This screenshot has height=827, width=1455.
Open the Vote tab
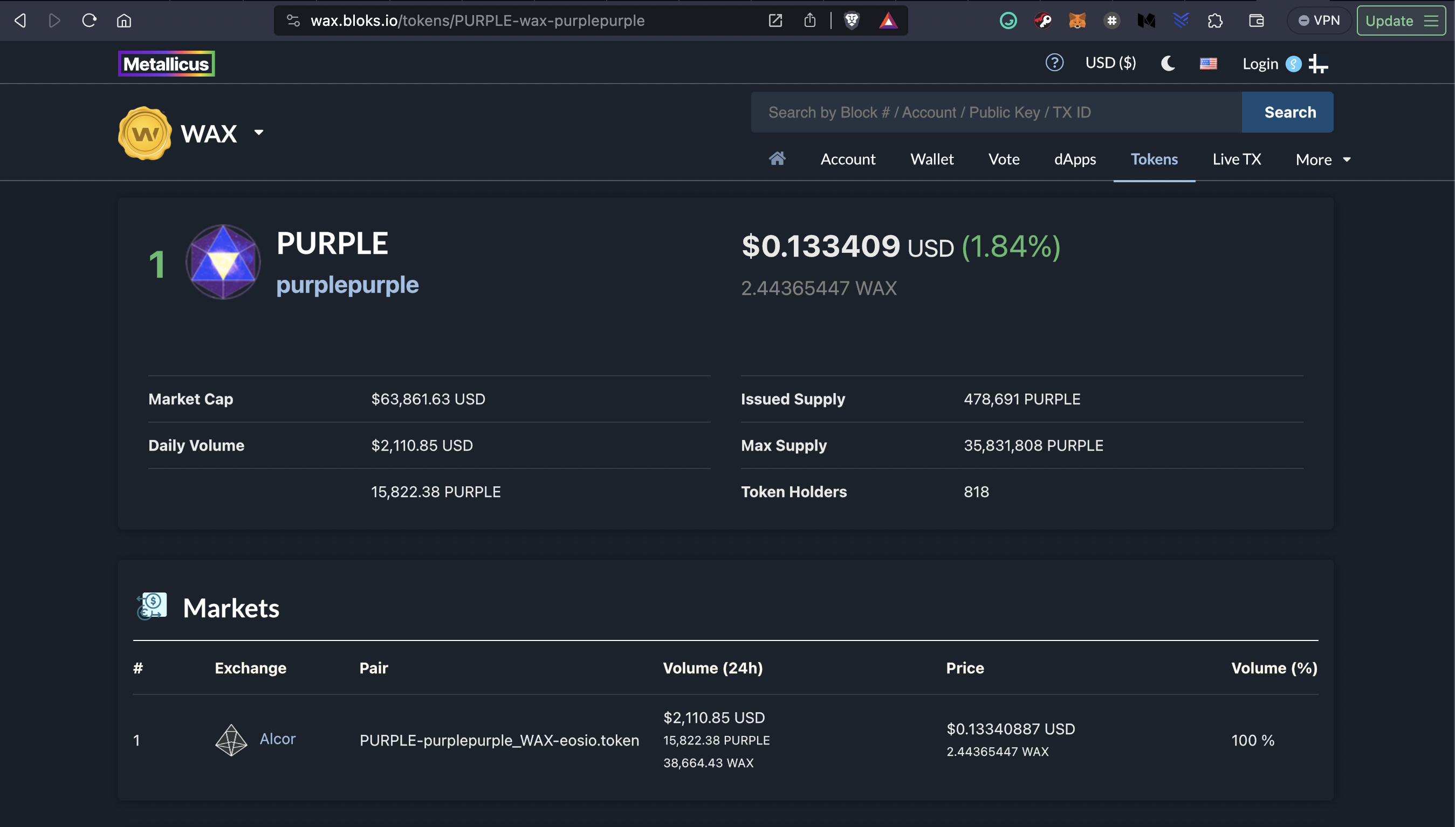click(1004, 160)
